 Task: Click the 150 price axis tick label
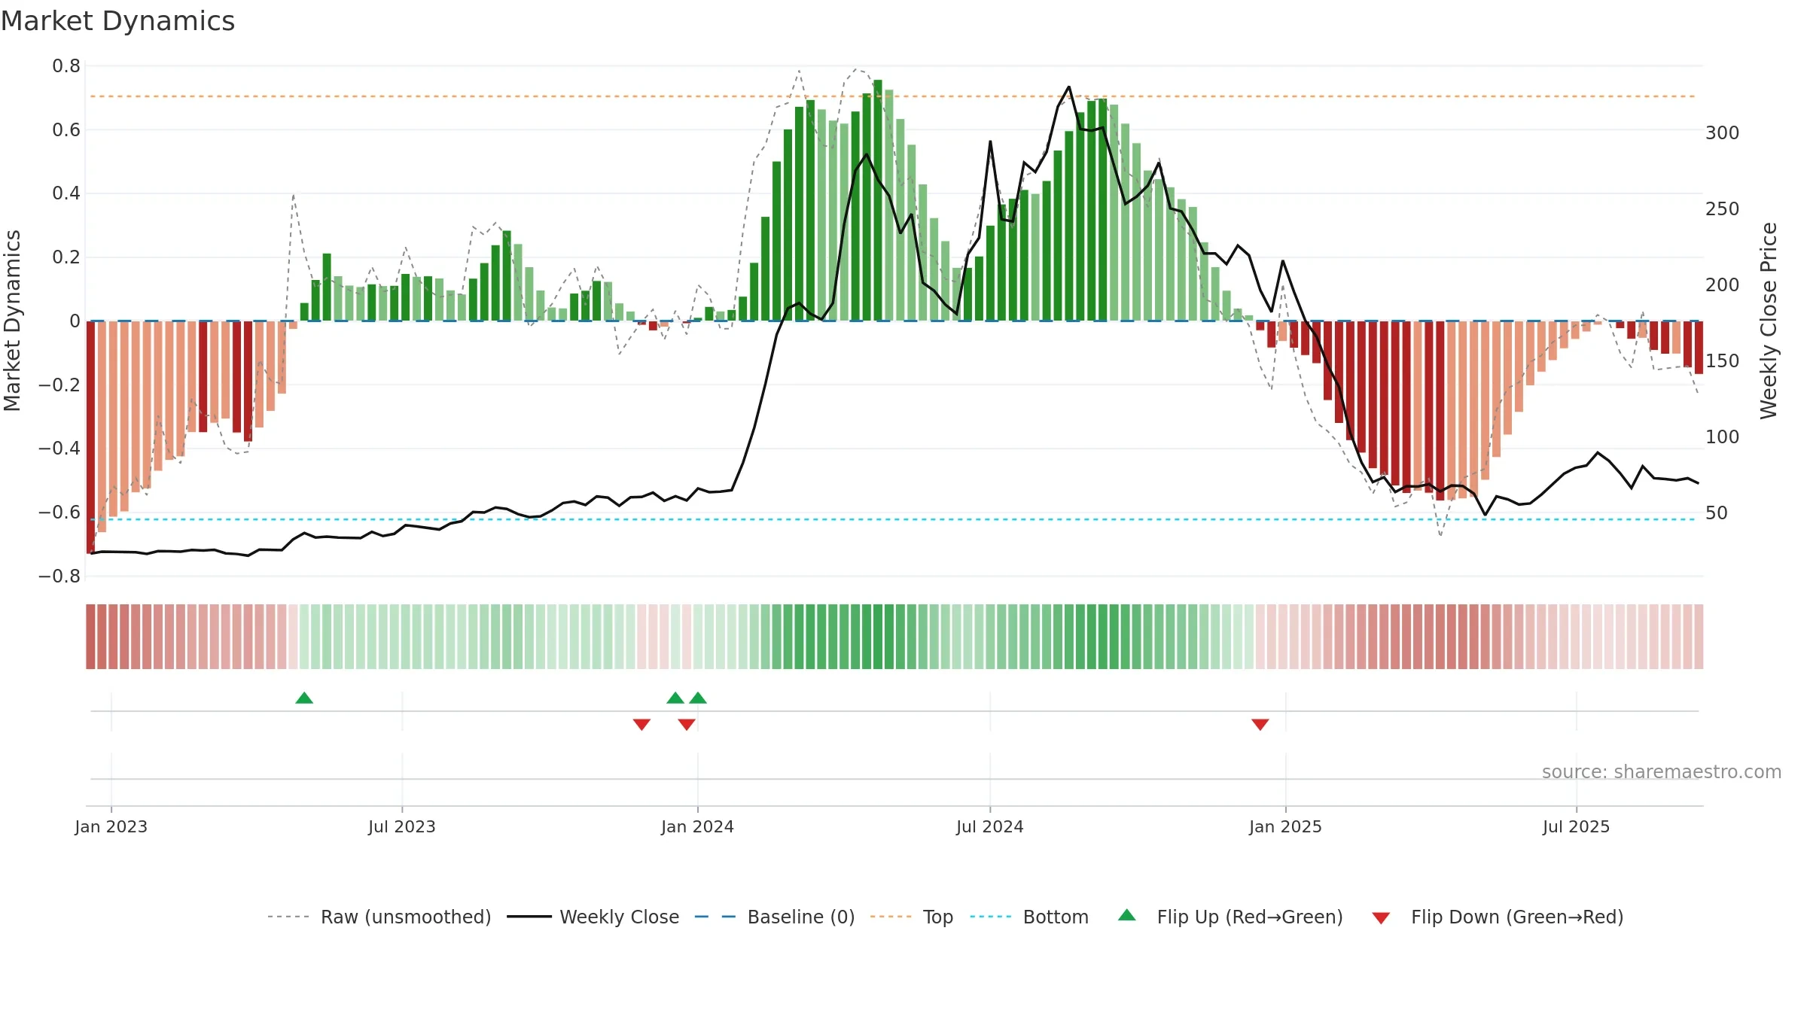point(1723,361)
